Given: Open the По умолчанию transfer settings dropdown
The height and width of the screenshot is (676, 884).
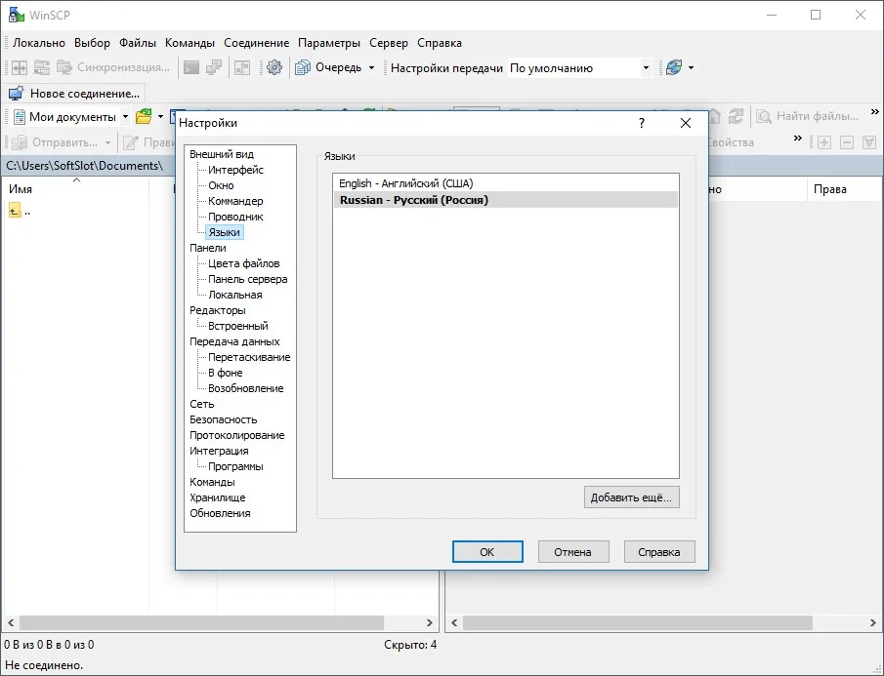Looking at the screenshot, I should [579, 68].
